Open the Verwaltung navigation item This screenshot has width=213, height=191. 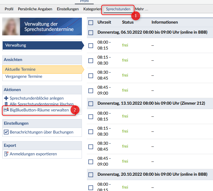click(16, 45)
